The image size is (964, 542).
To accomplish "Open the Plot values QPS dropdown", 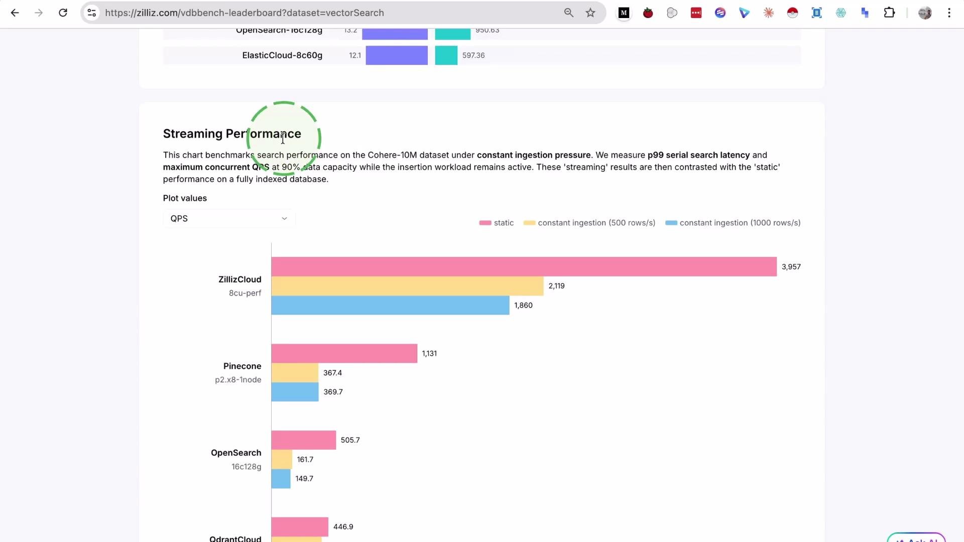I will (x=229, y=218).
